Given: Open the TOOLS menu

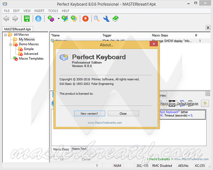Looking at the screenshot, I should pos(53,11).
